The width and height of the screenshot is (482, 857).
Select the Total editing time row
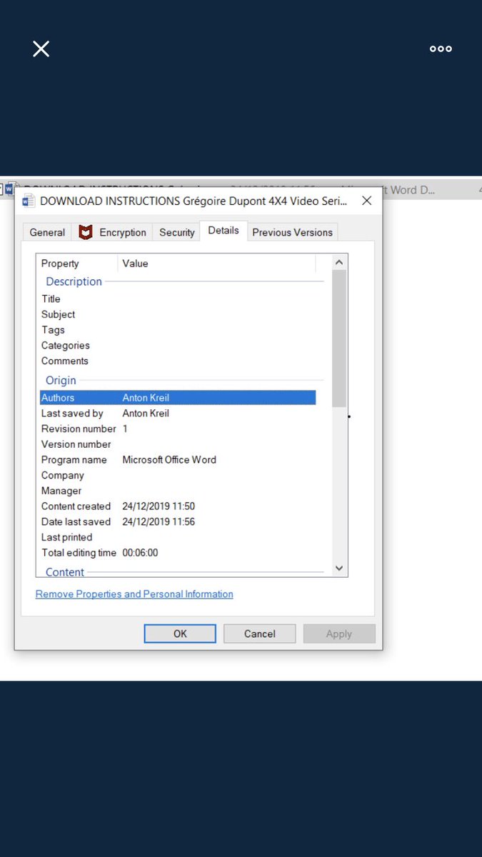[x=178, y=553]
